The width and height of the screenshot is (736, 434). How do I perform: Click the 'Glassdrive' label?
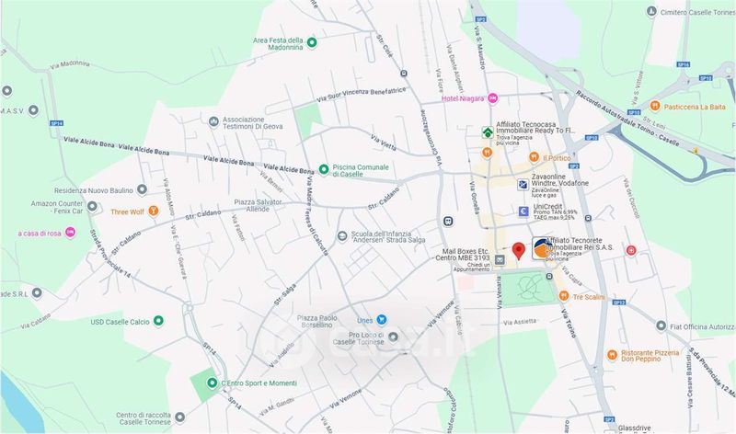point(635,428)
